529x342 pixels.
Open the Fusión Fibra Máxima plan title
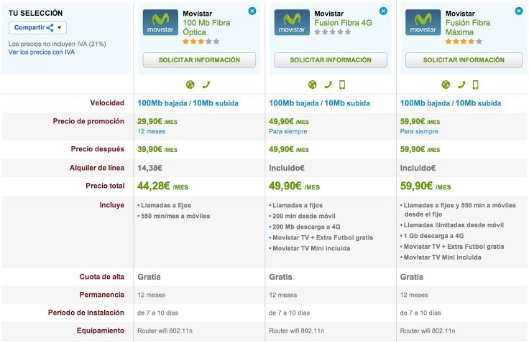(468, 27)
